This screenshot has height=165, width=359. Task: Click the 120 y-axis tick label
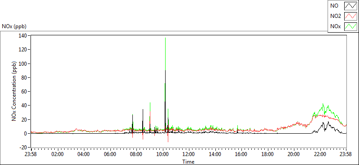23,50
